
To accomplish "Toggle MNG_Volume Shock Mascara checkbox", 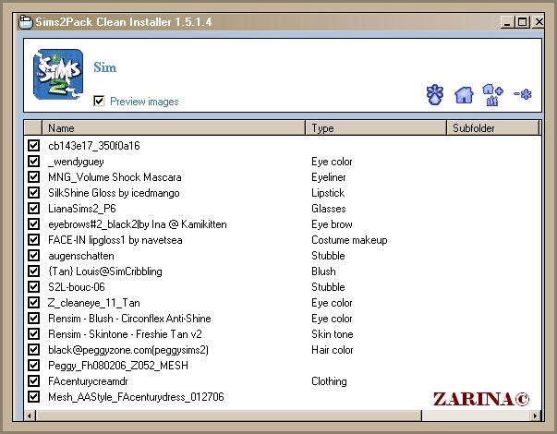I will (x=34, y=177).
